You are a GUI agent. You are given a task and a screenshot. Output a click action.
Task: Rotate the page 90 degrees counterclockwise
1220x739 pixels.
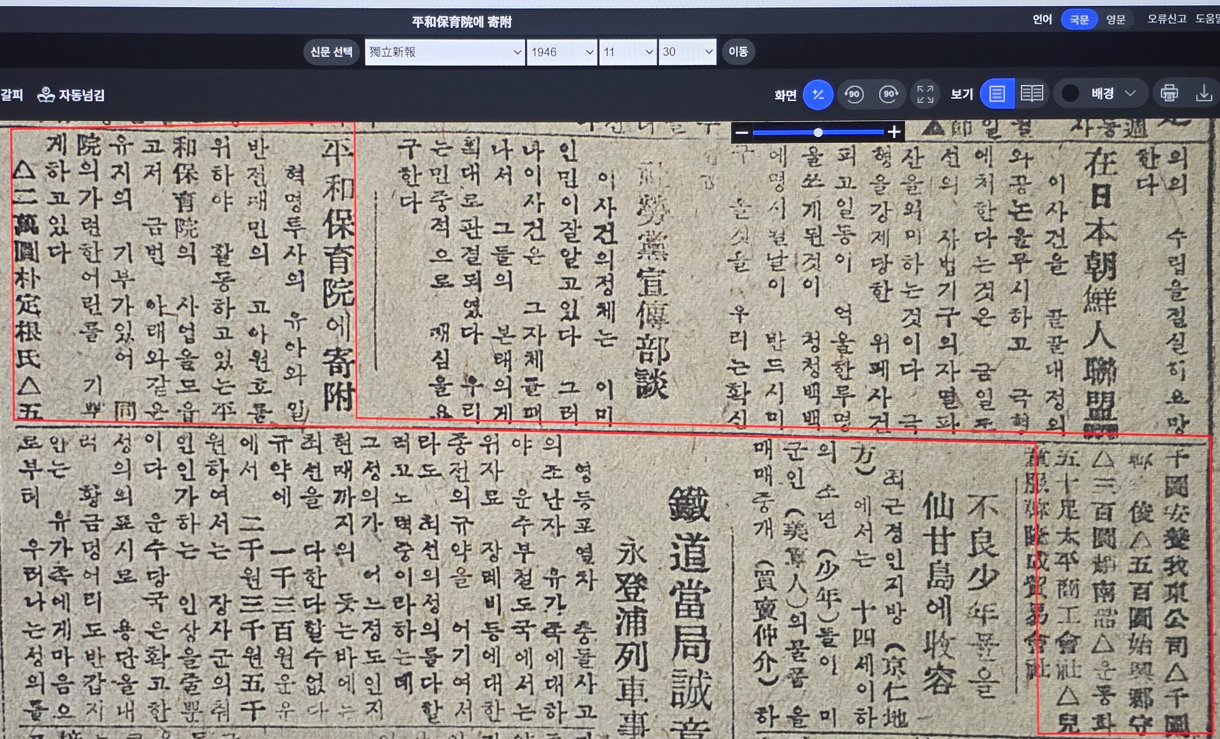pos(854,94)
